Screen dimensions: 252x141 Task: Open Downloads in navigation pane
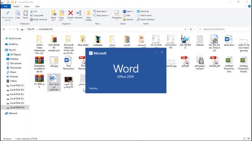(x=14, y=68)
